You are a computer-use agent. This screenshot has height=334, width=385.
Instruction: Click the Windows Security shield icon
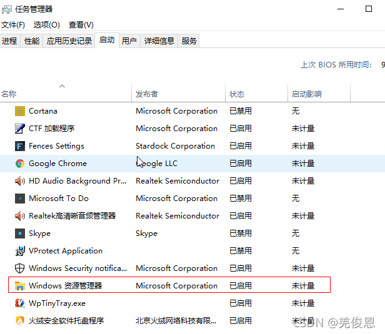click(20, 268)
